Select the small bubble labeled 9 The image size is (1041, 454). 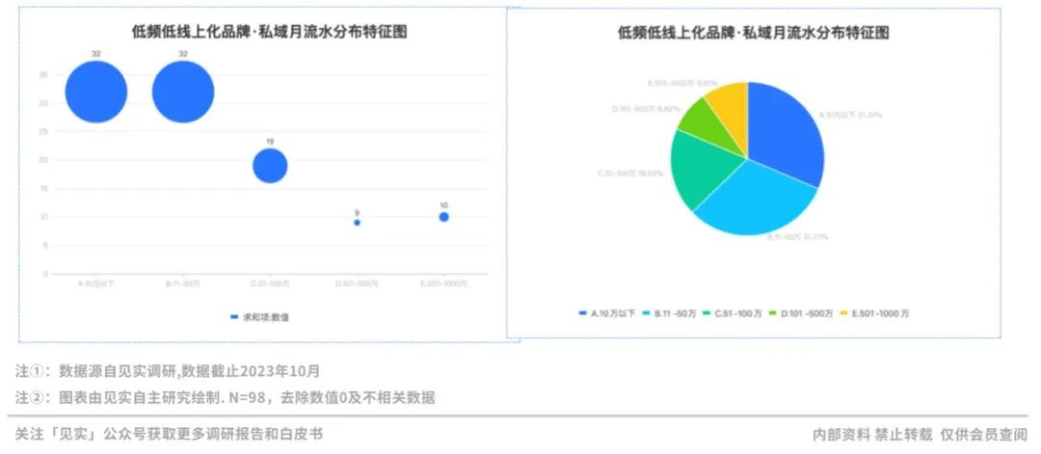(x=358, y=223)
